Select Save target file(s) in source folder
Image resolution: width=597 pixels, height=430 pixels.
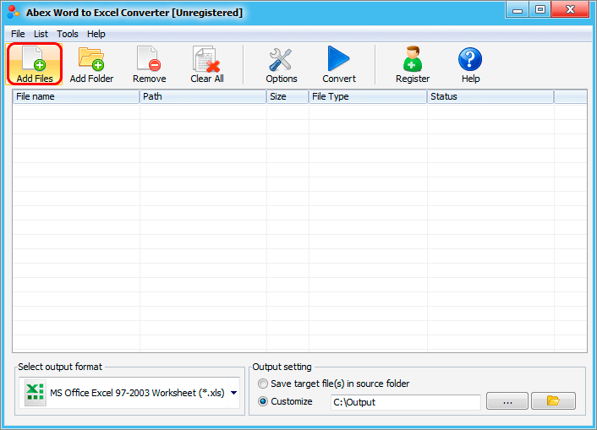click(x=263, y=384)
